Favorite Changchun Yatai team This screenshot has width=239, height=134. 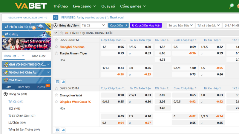coord(56,95)
